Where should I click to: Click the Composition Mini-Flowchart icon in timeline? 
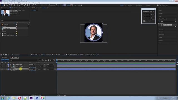click(x=39, y=60)
